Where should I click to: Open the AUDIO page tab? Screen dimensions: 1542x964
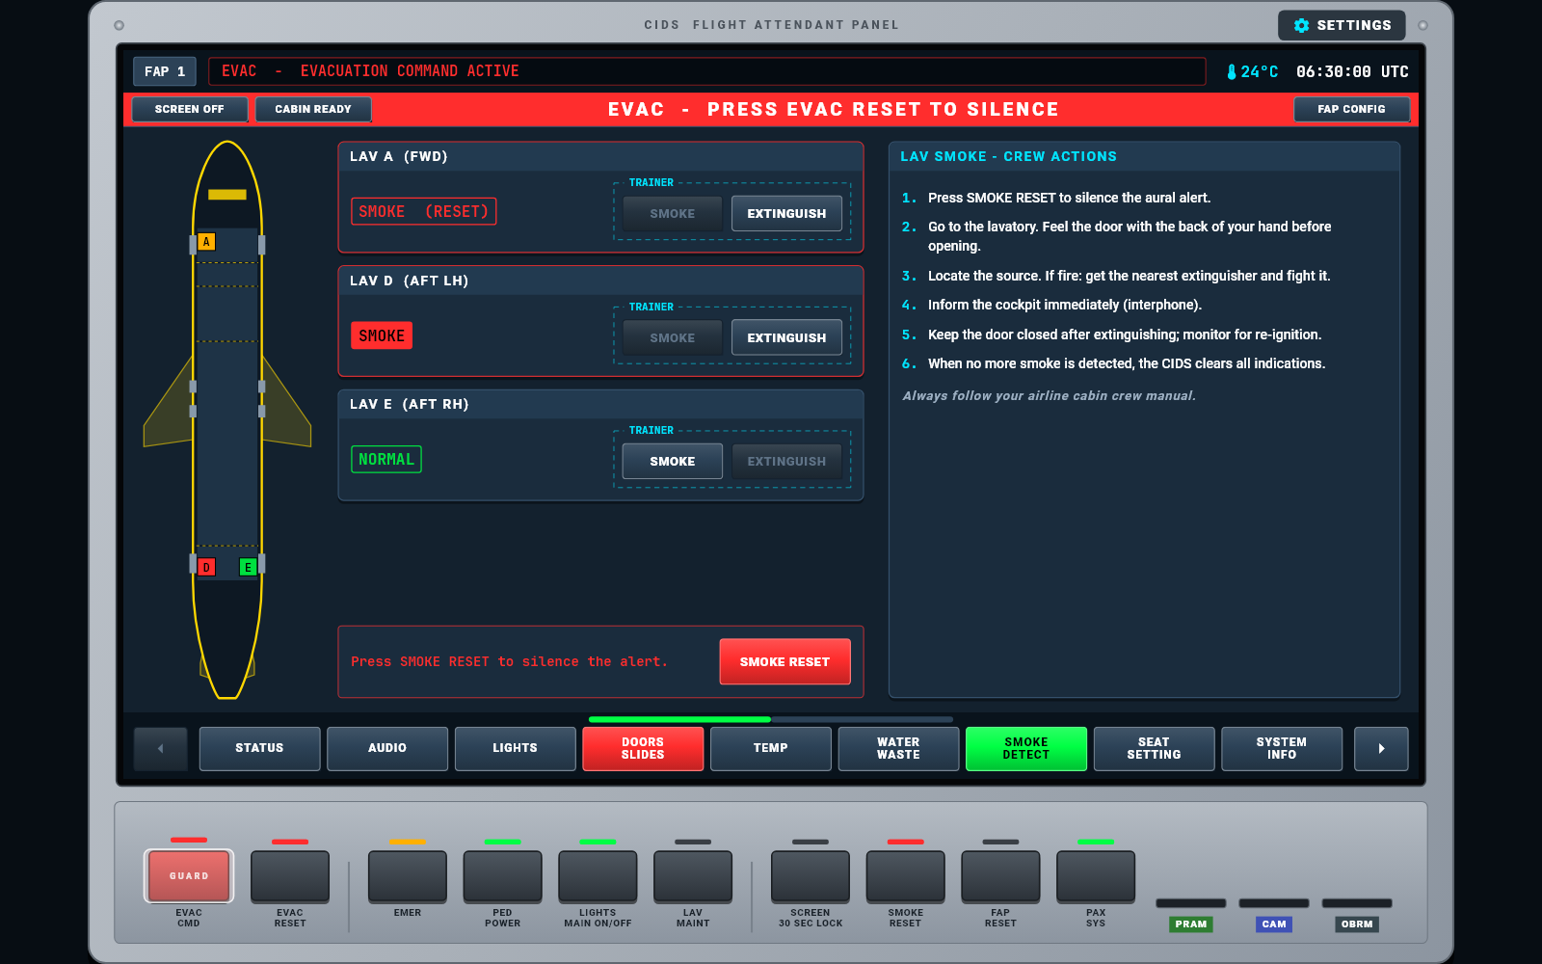[387, 748]
